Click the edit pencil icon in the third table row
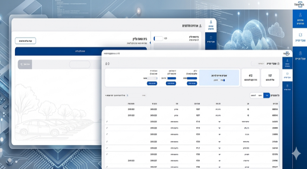Screen dimensions: 307x169 [x=107, y=122]
